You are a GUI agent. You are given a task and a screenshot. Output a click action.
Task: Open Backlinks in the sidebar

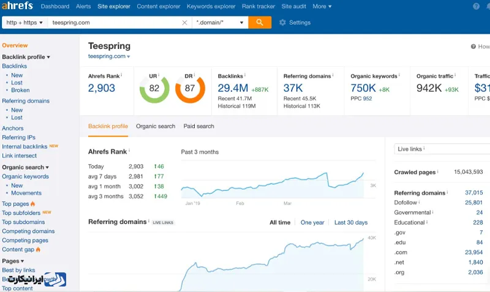[14, 66]
